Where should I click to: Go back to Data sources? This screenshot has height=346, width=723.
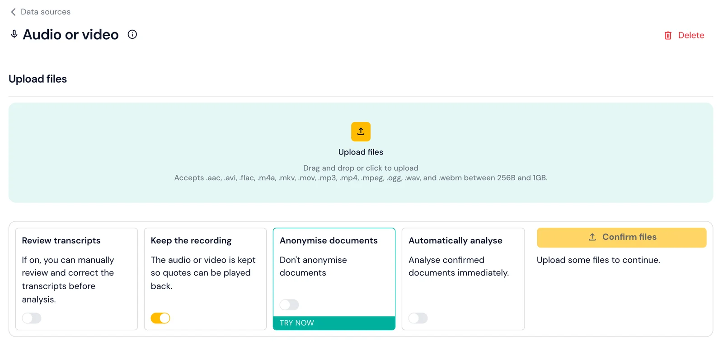pyautogui.click(x=46, y=12)
